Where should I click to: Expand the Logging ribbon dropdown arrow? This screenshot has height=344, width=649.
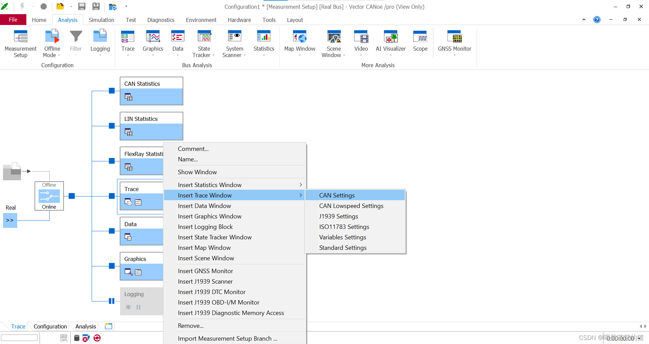[x=100, y=55]
